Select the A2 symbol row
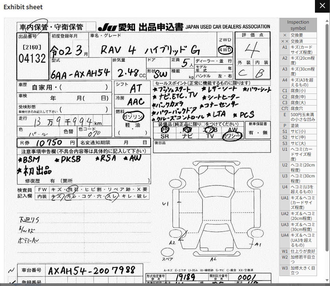330x286 pixels. coord(298,61)
